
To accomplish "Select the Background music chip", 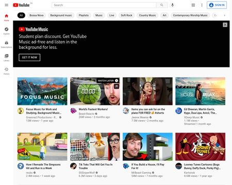I will click(61, 15).
